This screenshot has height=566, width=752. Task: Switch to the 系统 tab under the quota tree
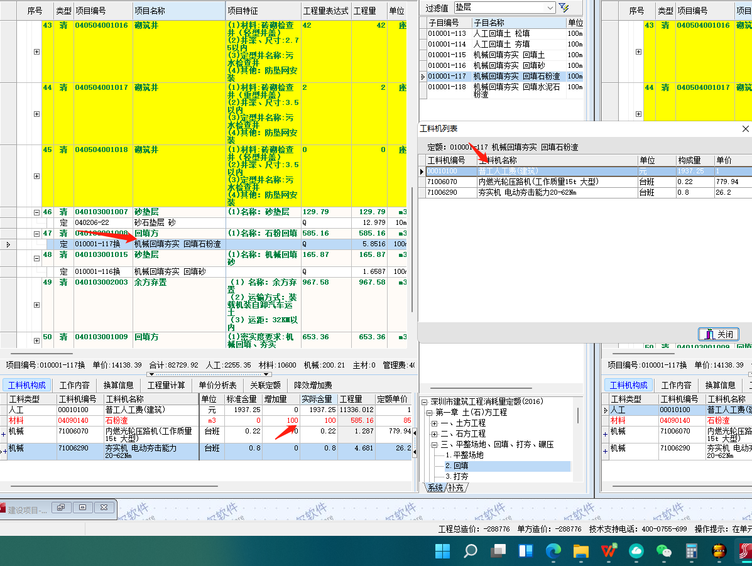(x=435, y=488)
